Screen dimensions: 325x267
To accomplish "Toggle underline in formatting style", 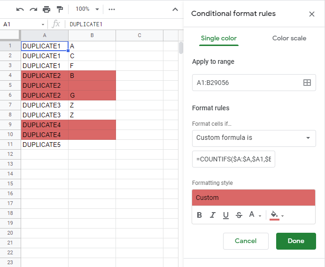I will 226,215.
